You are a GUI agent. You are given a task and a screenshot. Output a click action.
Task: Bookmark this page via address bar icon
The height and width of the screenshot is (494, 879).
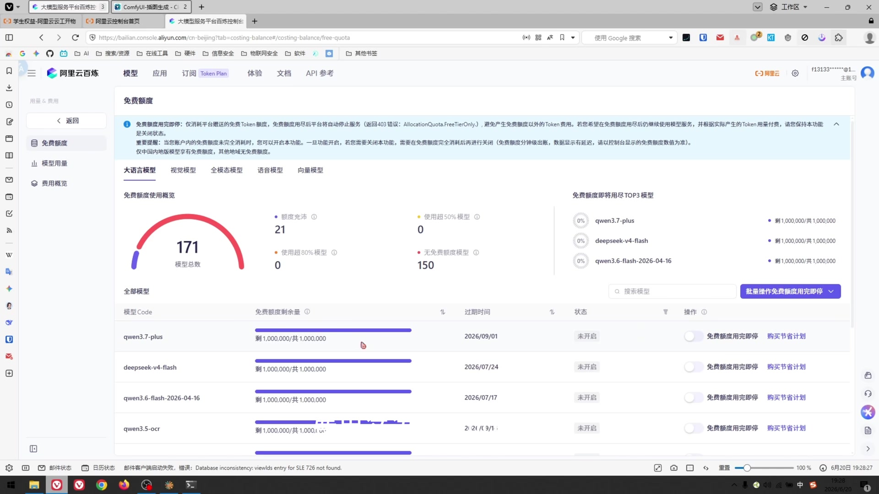[562, 38]
